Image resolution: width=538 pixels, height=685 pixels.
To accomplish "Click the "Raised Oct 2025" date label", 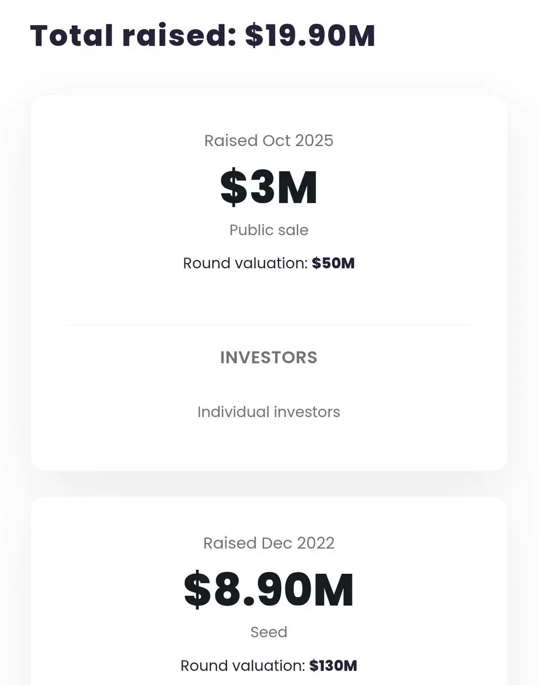I will pyautogui.click(x=269, y=140).
